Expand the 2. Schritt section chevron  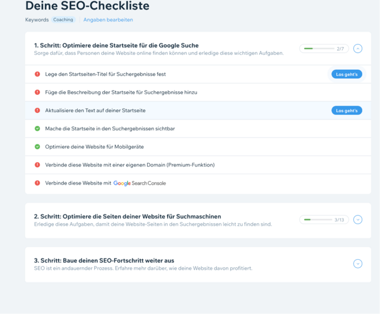click(x=358, y=220)
